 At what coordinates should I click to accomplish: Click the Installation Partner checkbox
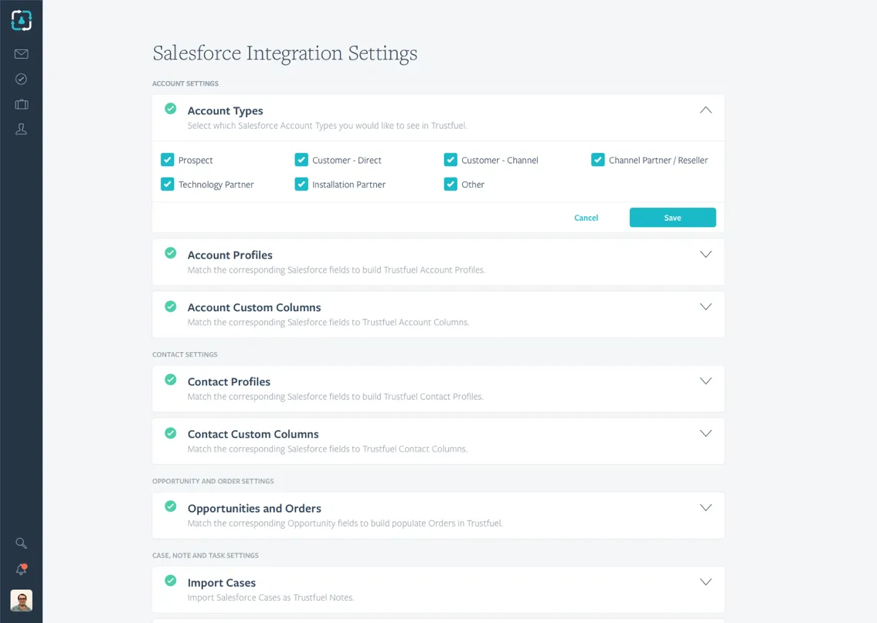coord(301,184)
